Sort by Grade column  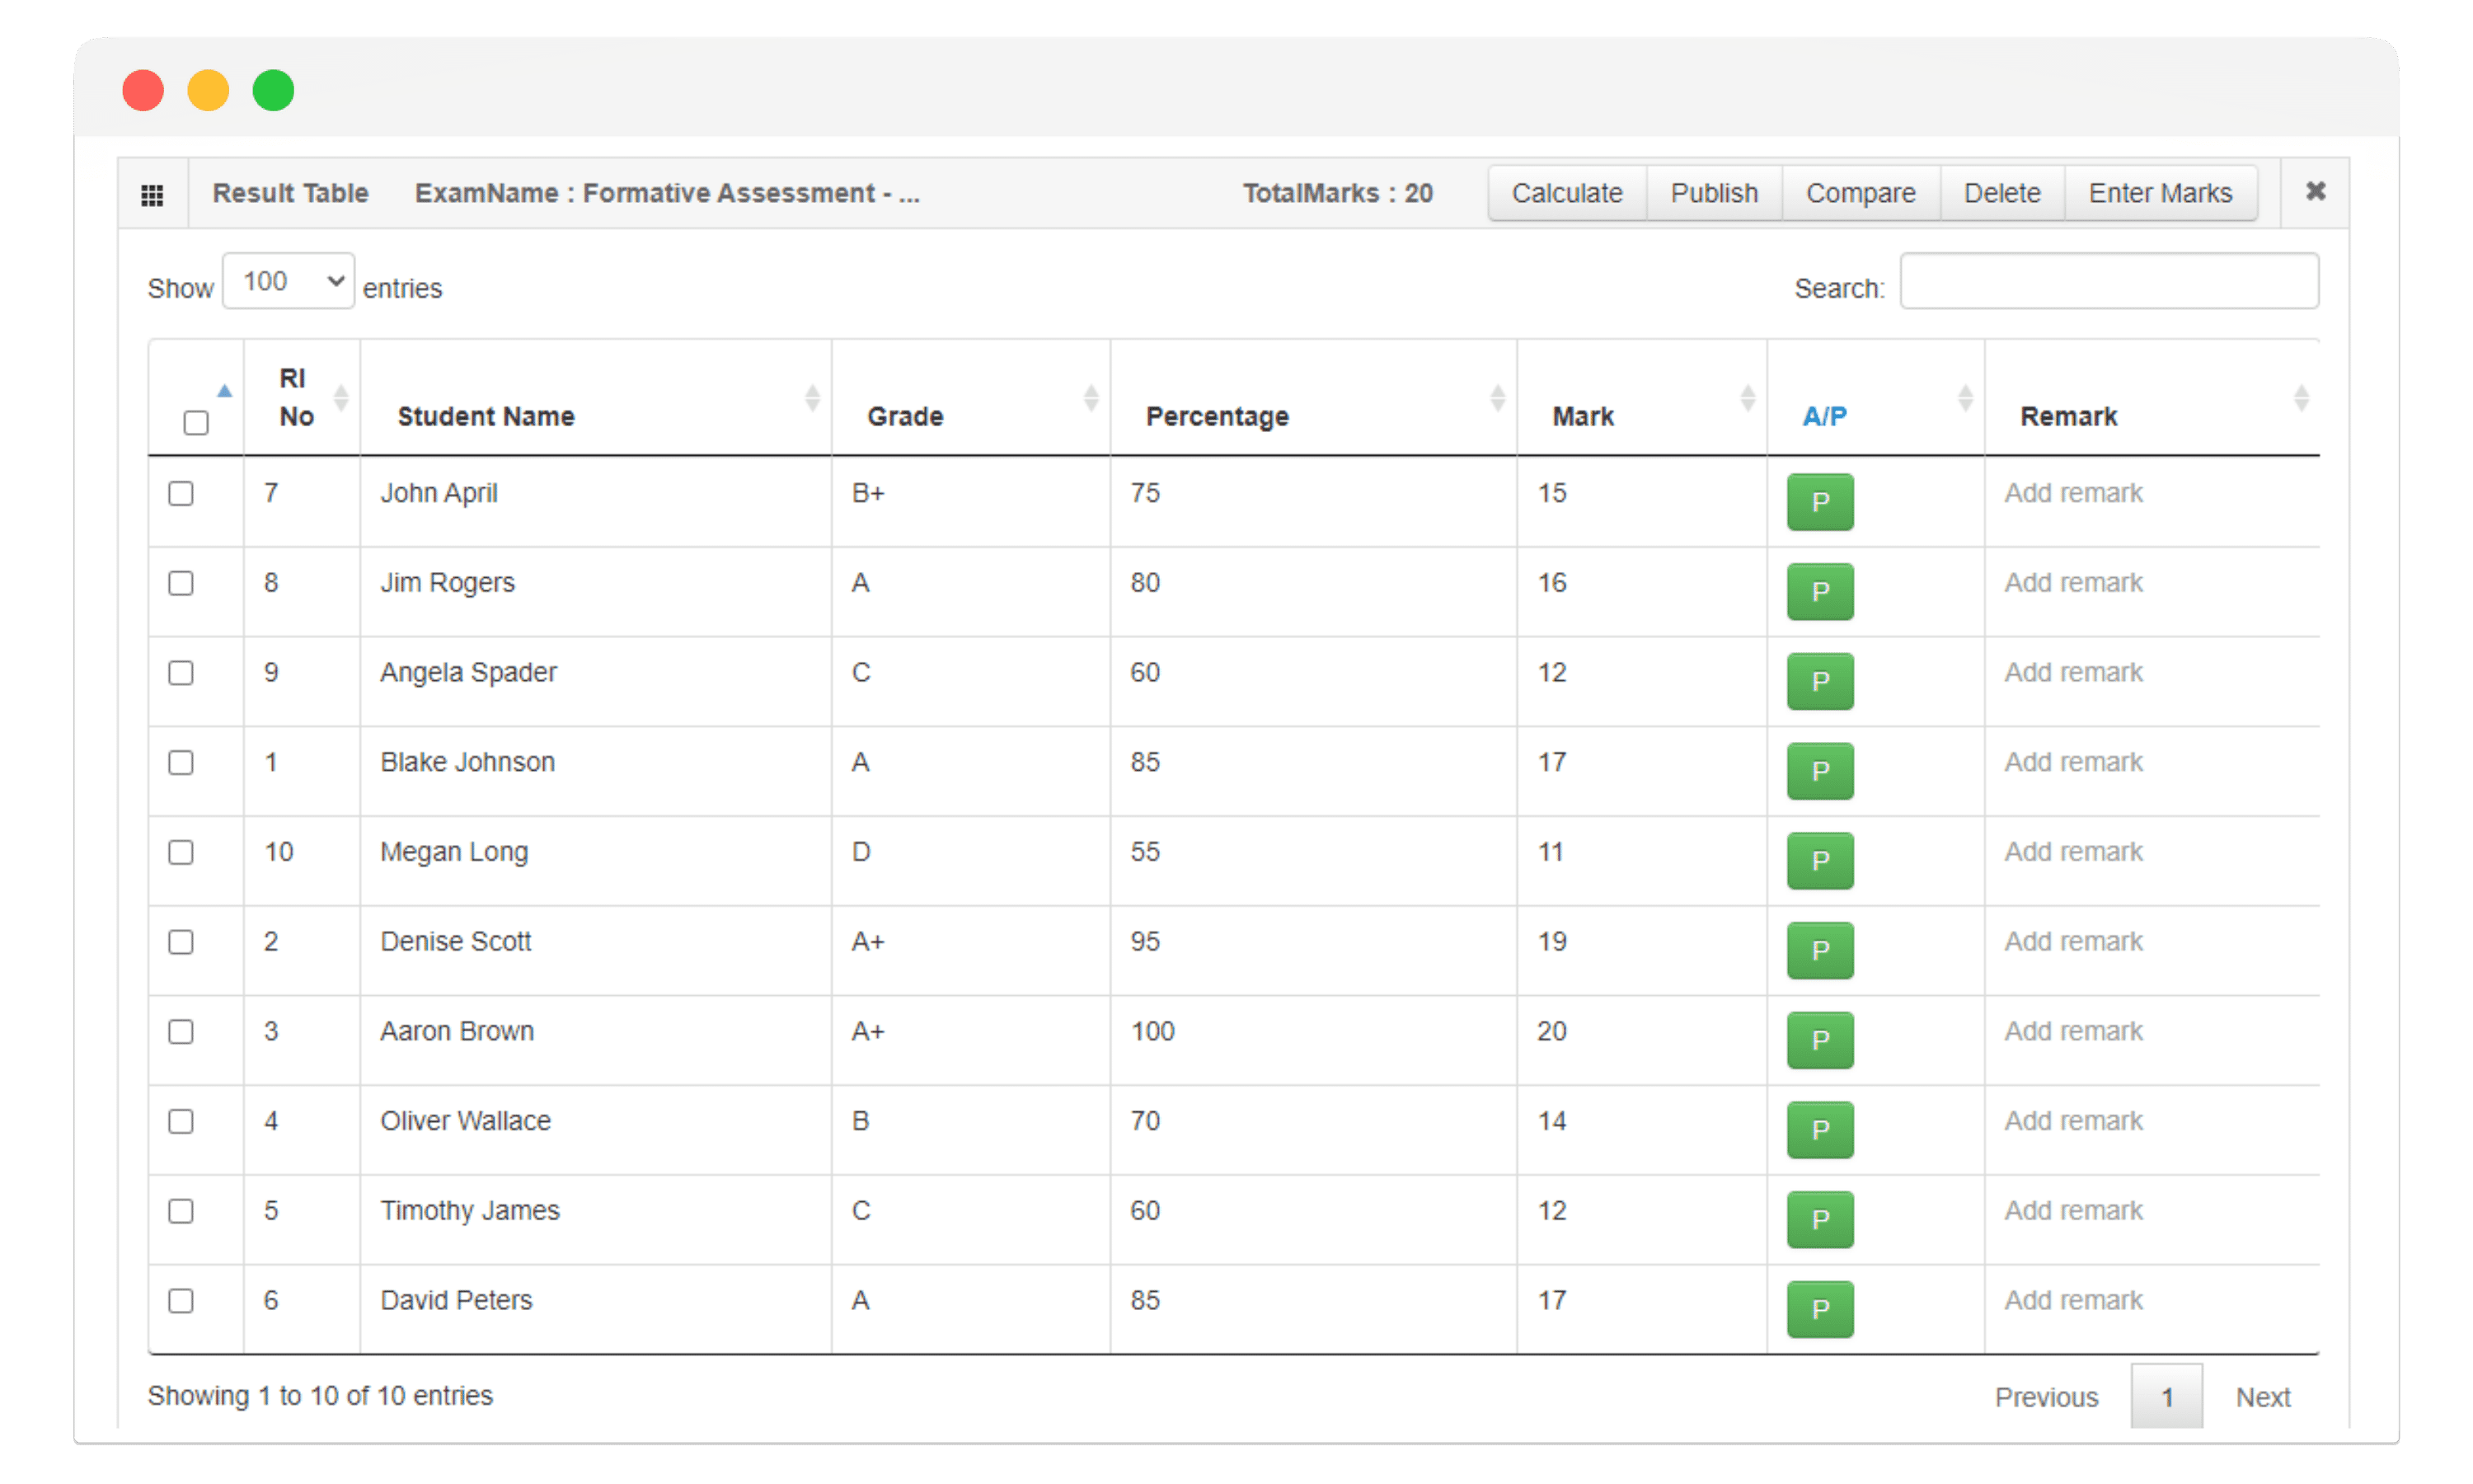970,398
